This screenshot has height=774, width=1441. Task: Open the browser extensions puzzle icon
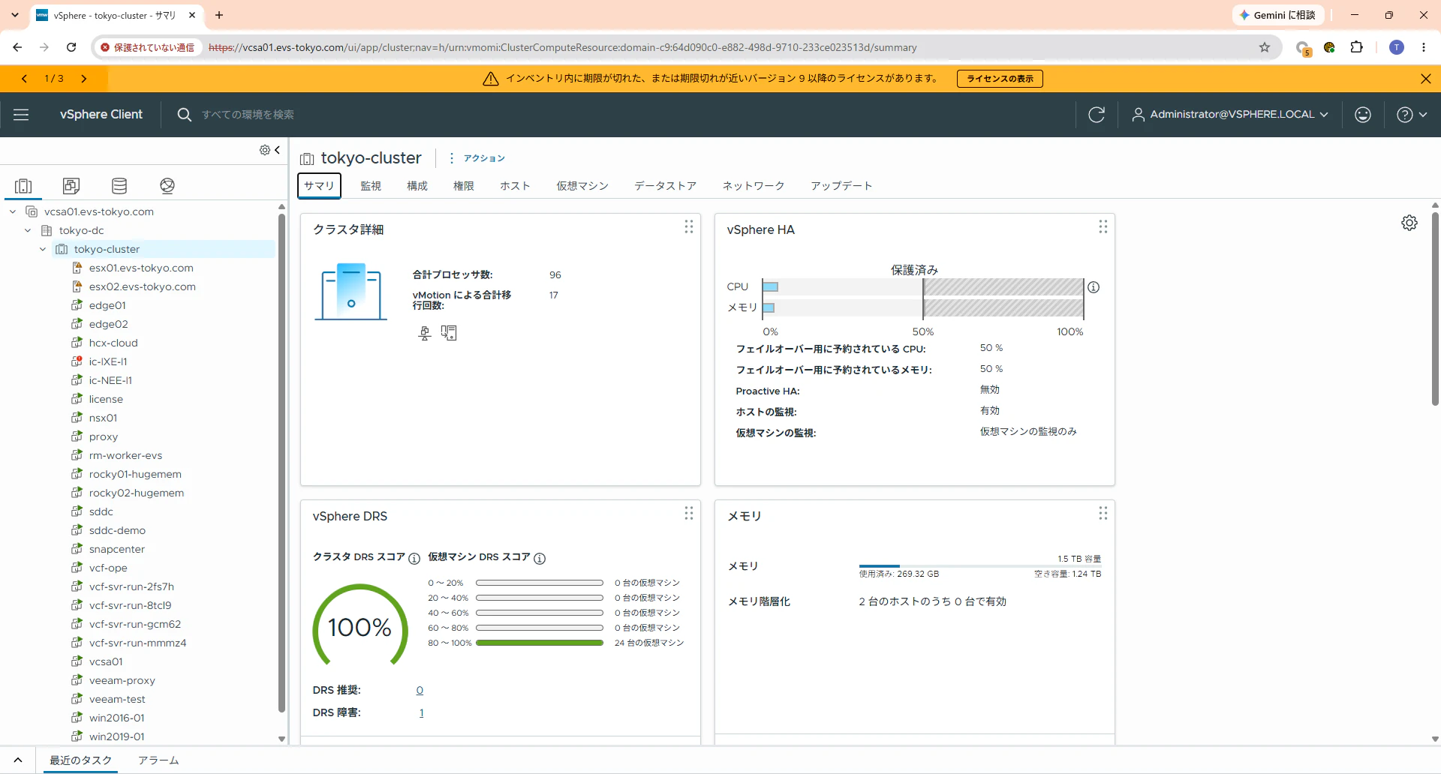click(x=1356, y=47)
